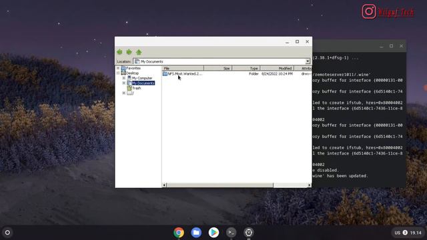This screenshot has height=240, width=427.
Task: Click the horizontal scrollbar thumb
Action: point(220,185)
